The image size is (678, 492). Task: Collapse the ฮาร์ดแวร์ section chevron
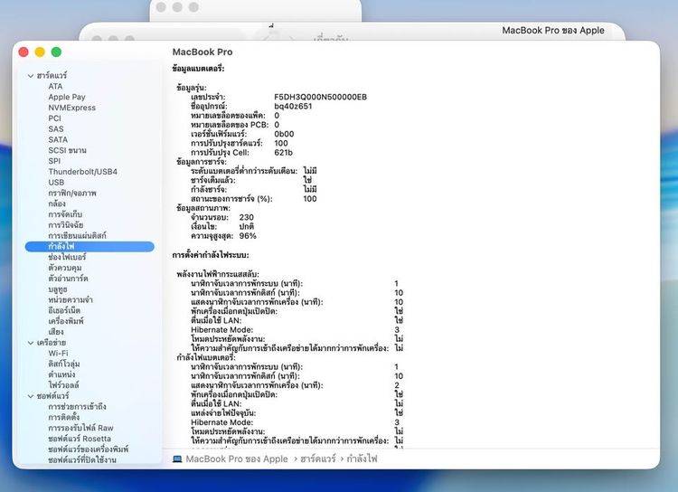point(30,76)
